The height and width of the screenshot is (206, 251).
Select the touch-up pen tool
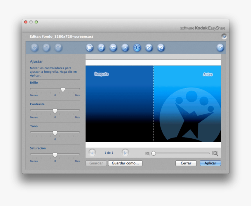[161, 47]
